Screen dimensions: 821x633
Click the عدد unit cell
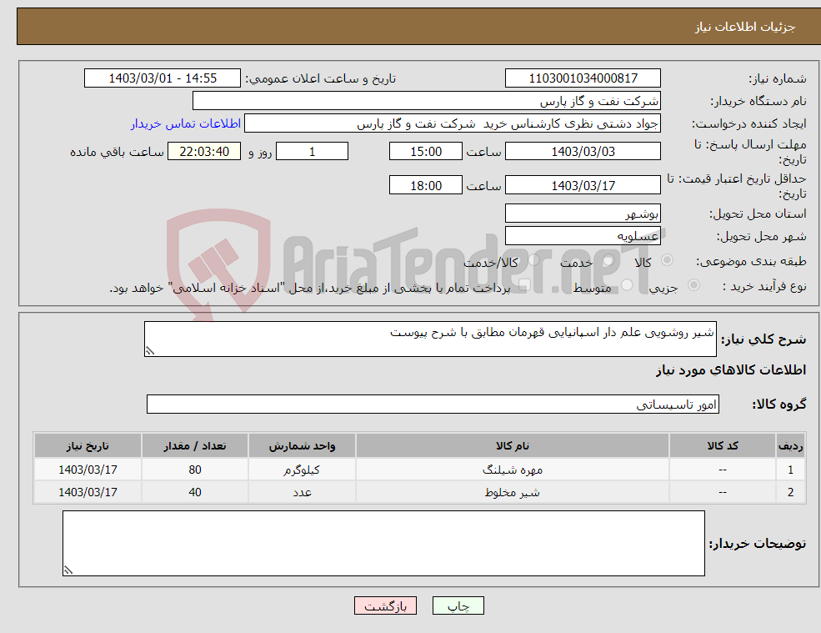tap(302, 492)
